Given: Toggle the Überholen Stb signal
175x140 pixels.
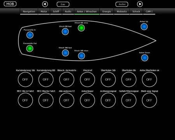Looking at the screenshot, I should point(108,79).
